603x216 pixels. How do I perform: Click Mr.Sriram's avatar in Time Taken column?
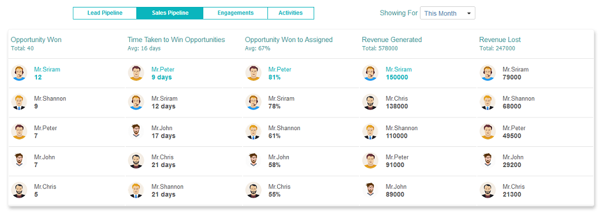pos(136,102)
